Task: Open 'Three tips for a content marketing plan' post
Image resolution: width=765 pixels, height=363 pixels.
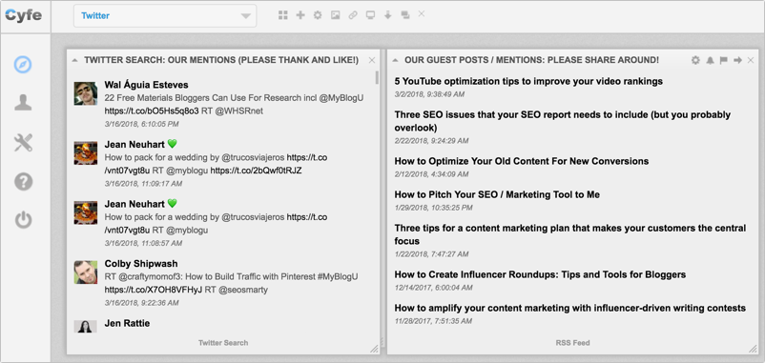Action: click(570, 234)
